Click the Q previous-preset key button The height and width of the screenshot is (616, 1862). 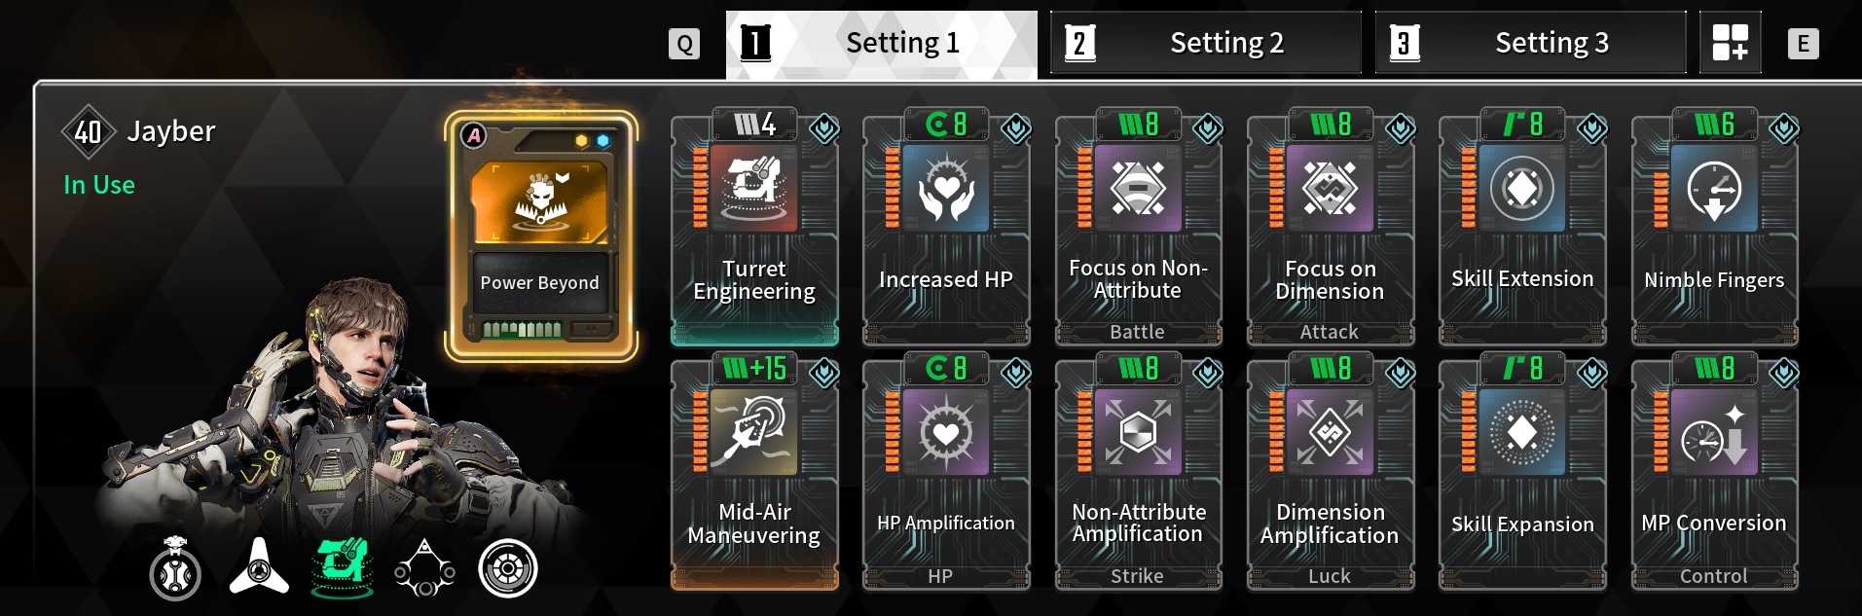click(x=684, y=44)
